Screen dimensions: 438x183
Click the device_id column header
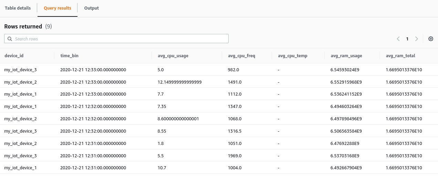click(14, 56)
